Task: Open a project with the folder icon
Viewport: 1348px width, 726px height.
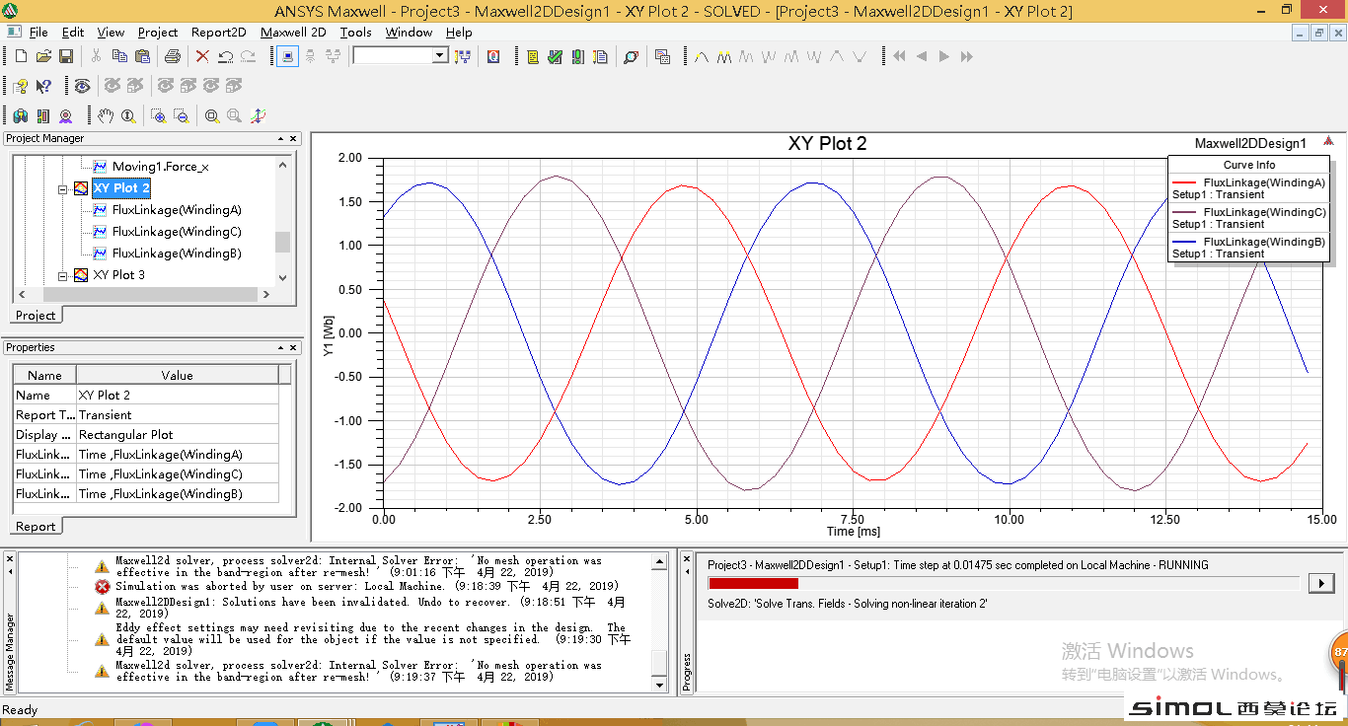Action: [43, 56]
